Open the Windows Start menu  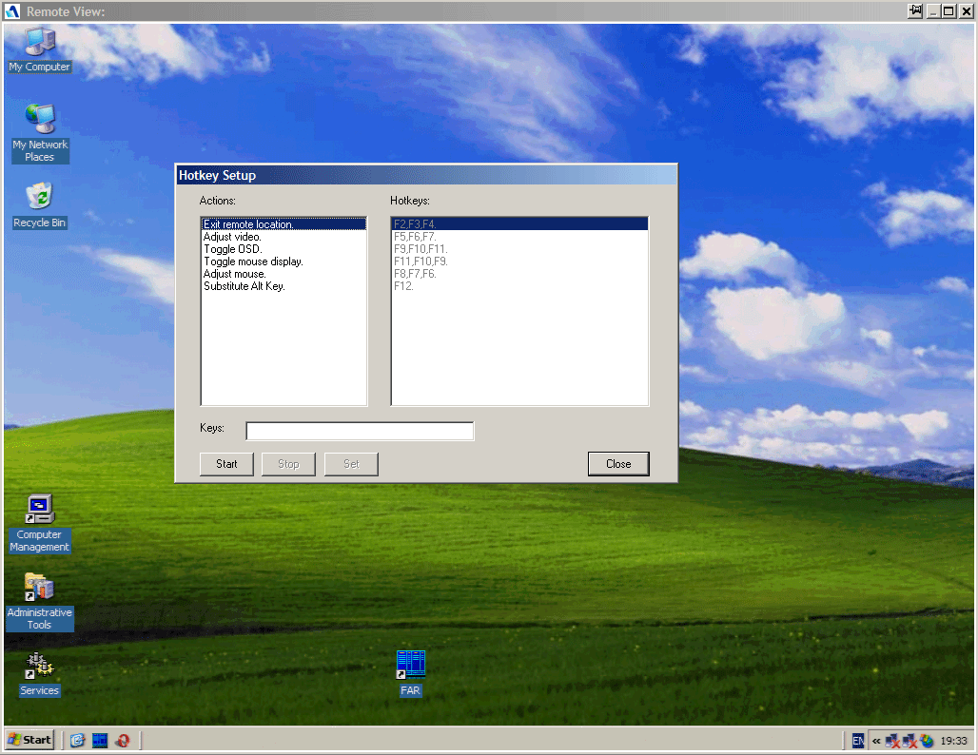[x=29, y=740]
